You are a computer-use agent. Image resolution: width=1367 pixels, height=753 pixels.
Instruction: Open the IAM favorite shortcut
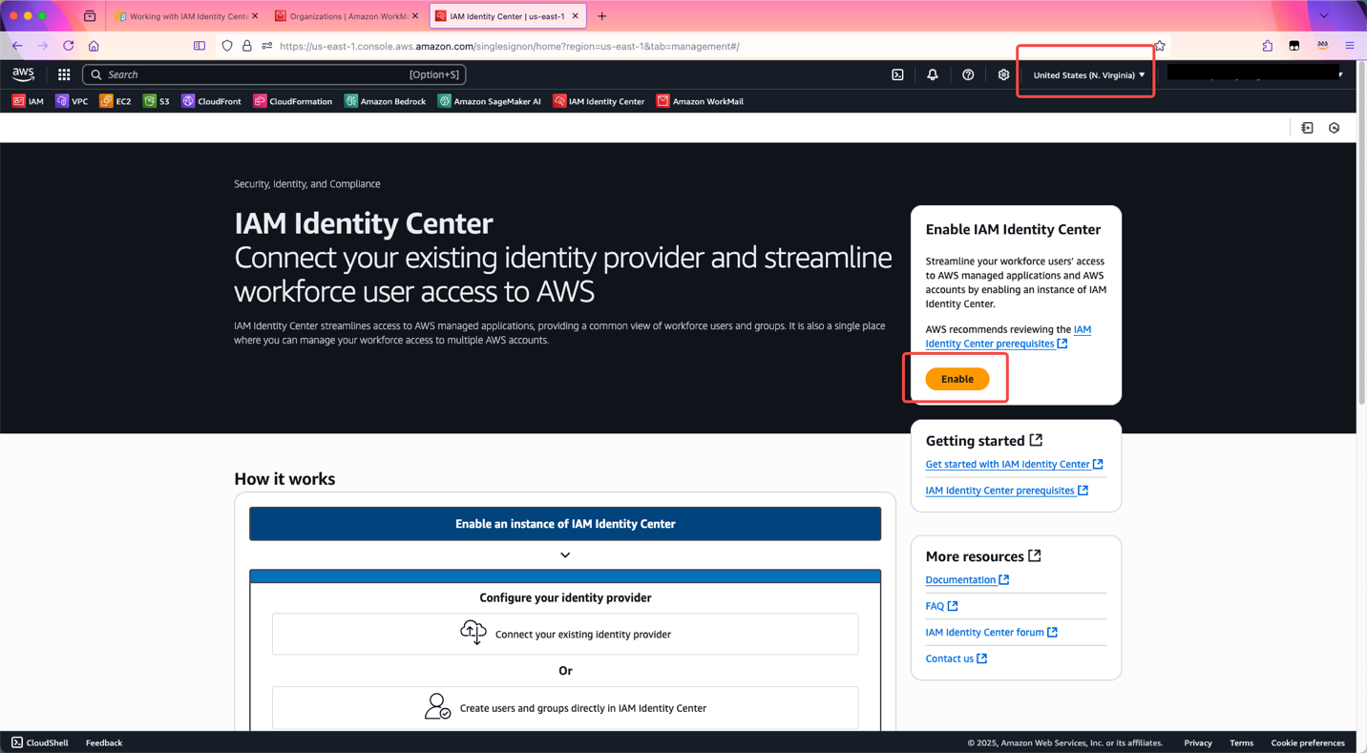(28, 101)
